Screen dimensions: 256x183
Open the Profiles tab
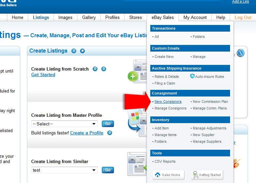click(x=112, y=18)
